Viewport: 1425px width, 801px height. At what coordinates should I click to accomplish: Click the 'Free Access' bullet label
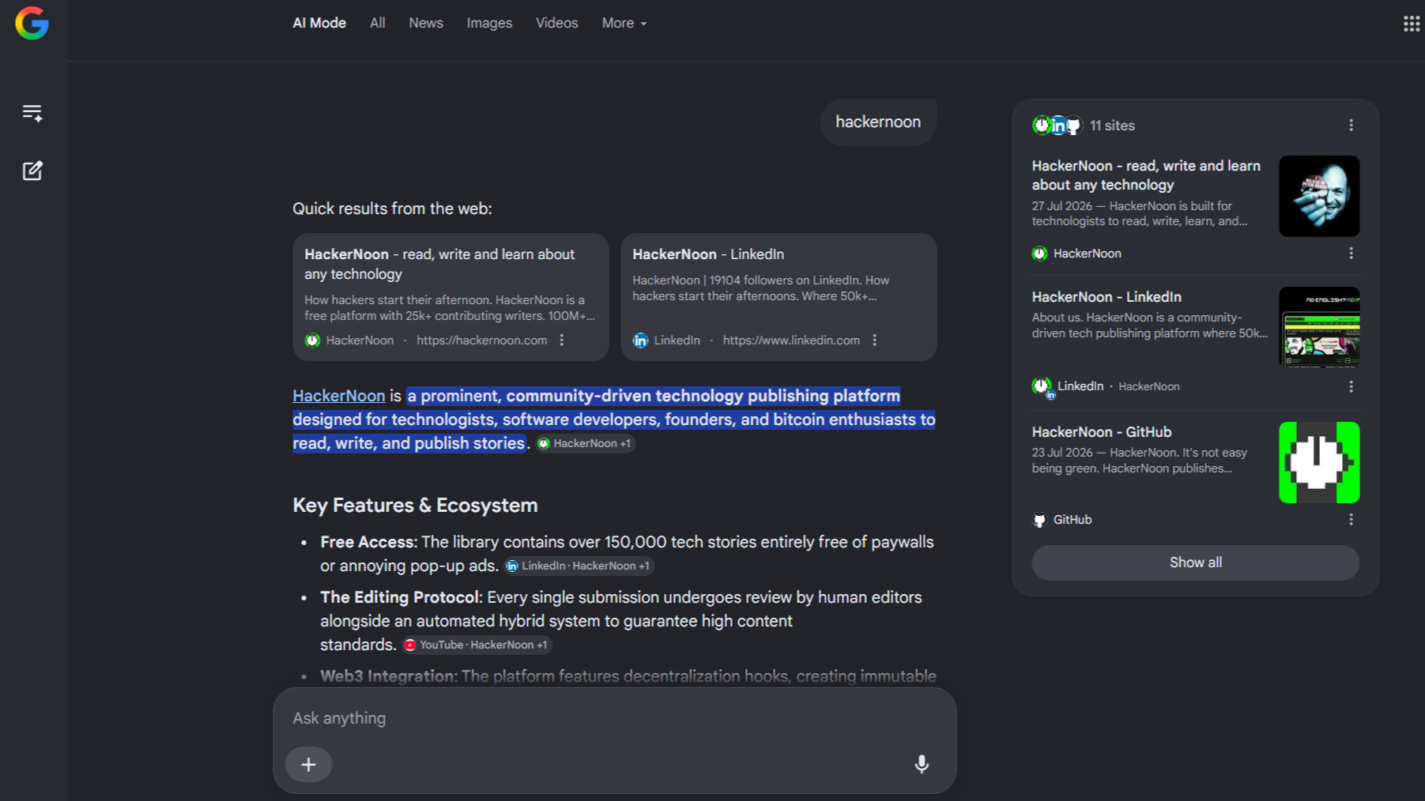tap(368, 542)
